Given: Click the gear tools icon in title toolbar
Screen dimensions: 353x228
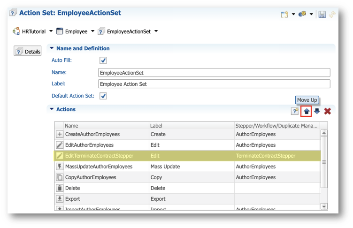Looking at the screenshot, I should (x=302, y=14).
